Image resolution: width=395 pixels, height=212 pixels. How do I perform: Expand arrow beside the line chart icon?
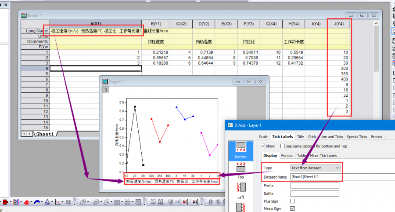[62, 202]
